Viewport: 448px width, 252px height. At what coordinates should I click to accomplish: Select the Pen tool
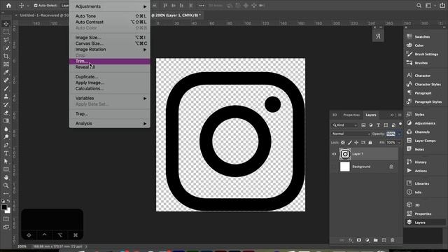tap(6, 145)
